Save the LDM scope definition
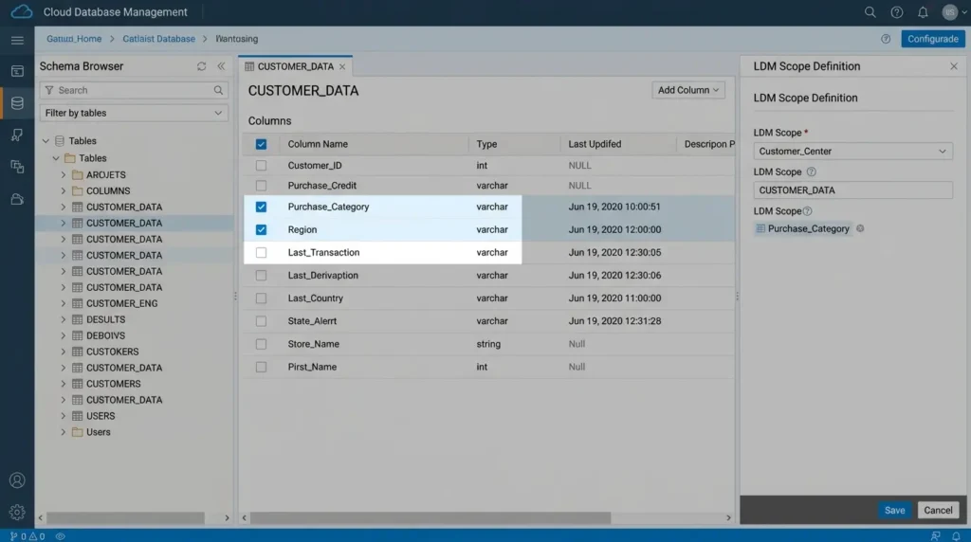Viewport: 971px width, 542px height. pyautogui.click(x=894, y=511)
